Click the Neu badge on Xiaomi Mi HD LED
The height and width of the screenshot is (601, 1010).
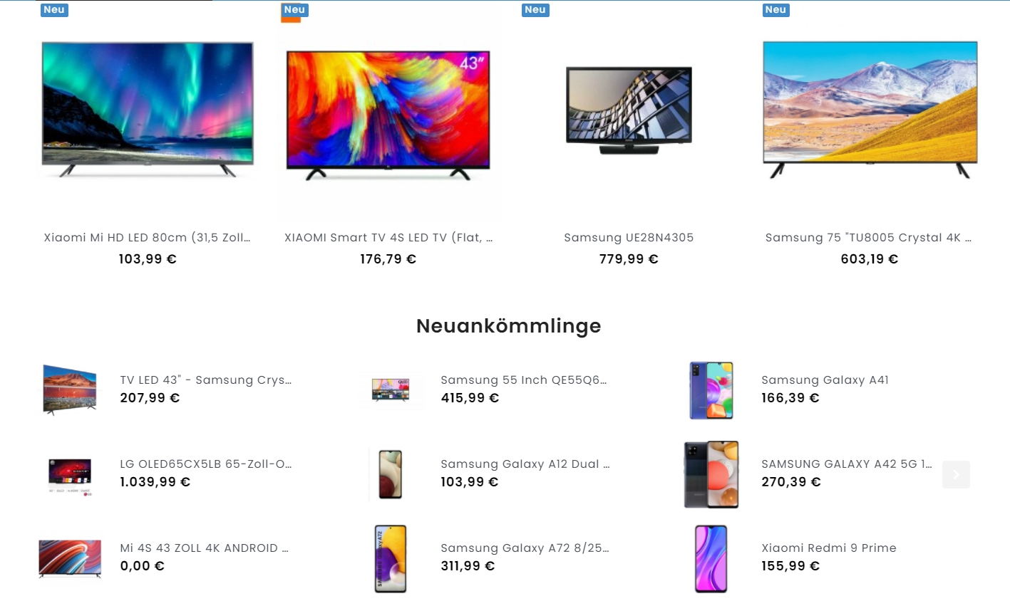54,9
